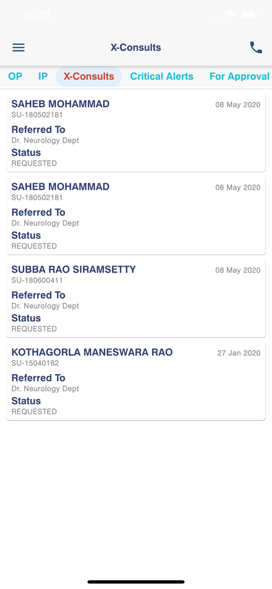Open KOTHAGORLA MANESWARA RAO consult card
This screenshot has height=589, width=272.
(136, 381)
